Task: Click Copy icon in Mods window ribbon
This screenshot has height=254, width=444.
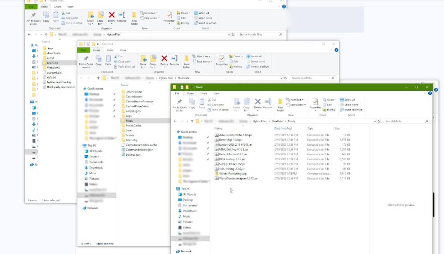Action: 192,103
